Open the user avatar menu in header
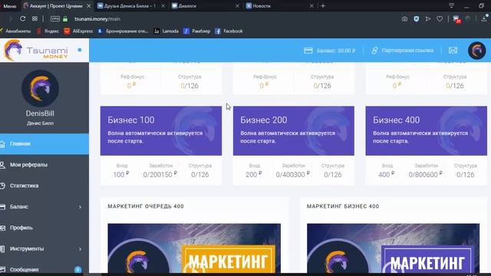This screenshot has height=276, width=491. click(476, 51)
